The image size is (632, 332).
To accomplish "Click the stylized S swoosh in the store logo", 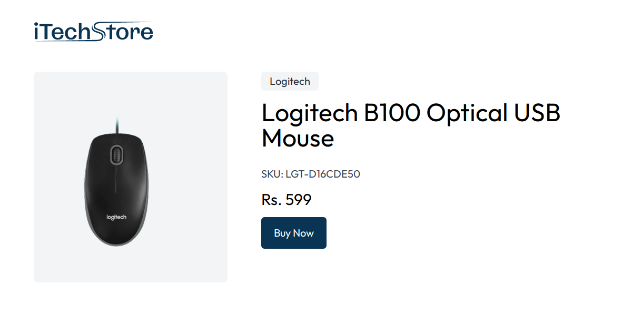I will [98, 32].
